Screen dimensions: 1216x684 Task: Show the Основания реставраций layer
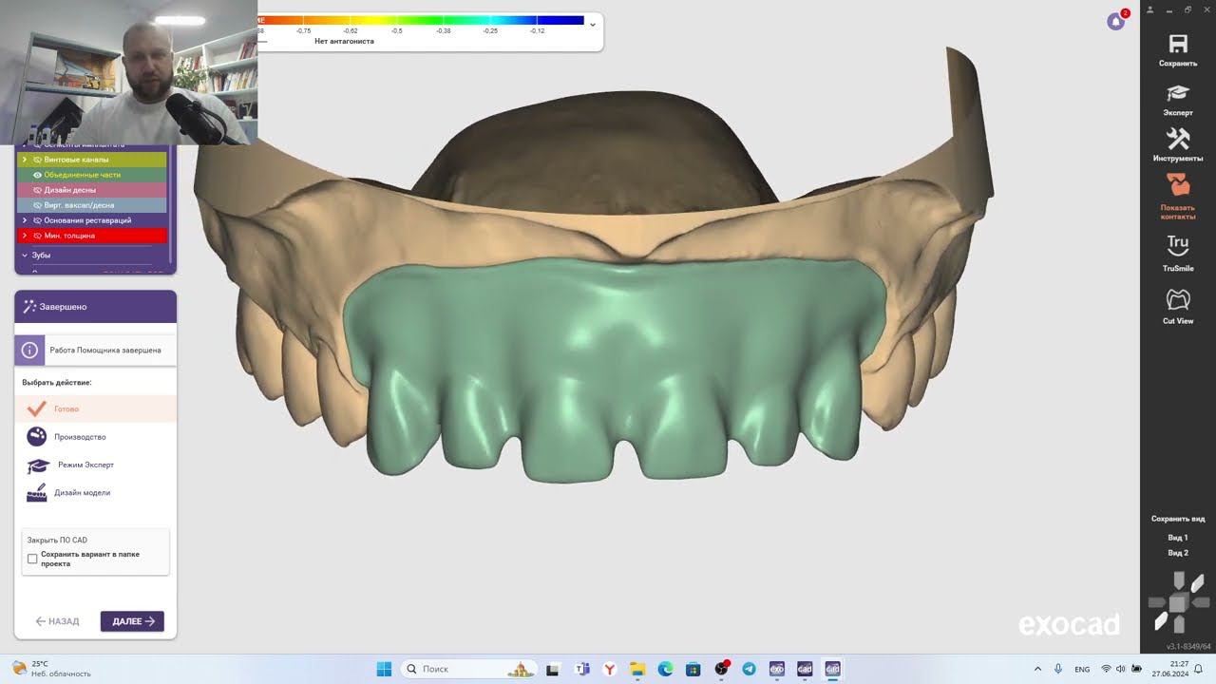click(x=37, y=220)
